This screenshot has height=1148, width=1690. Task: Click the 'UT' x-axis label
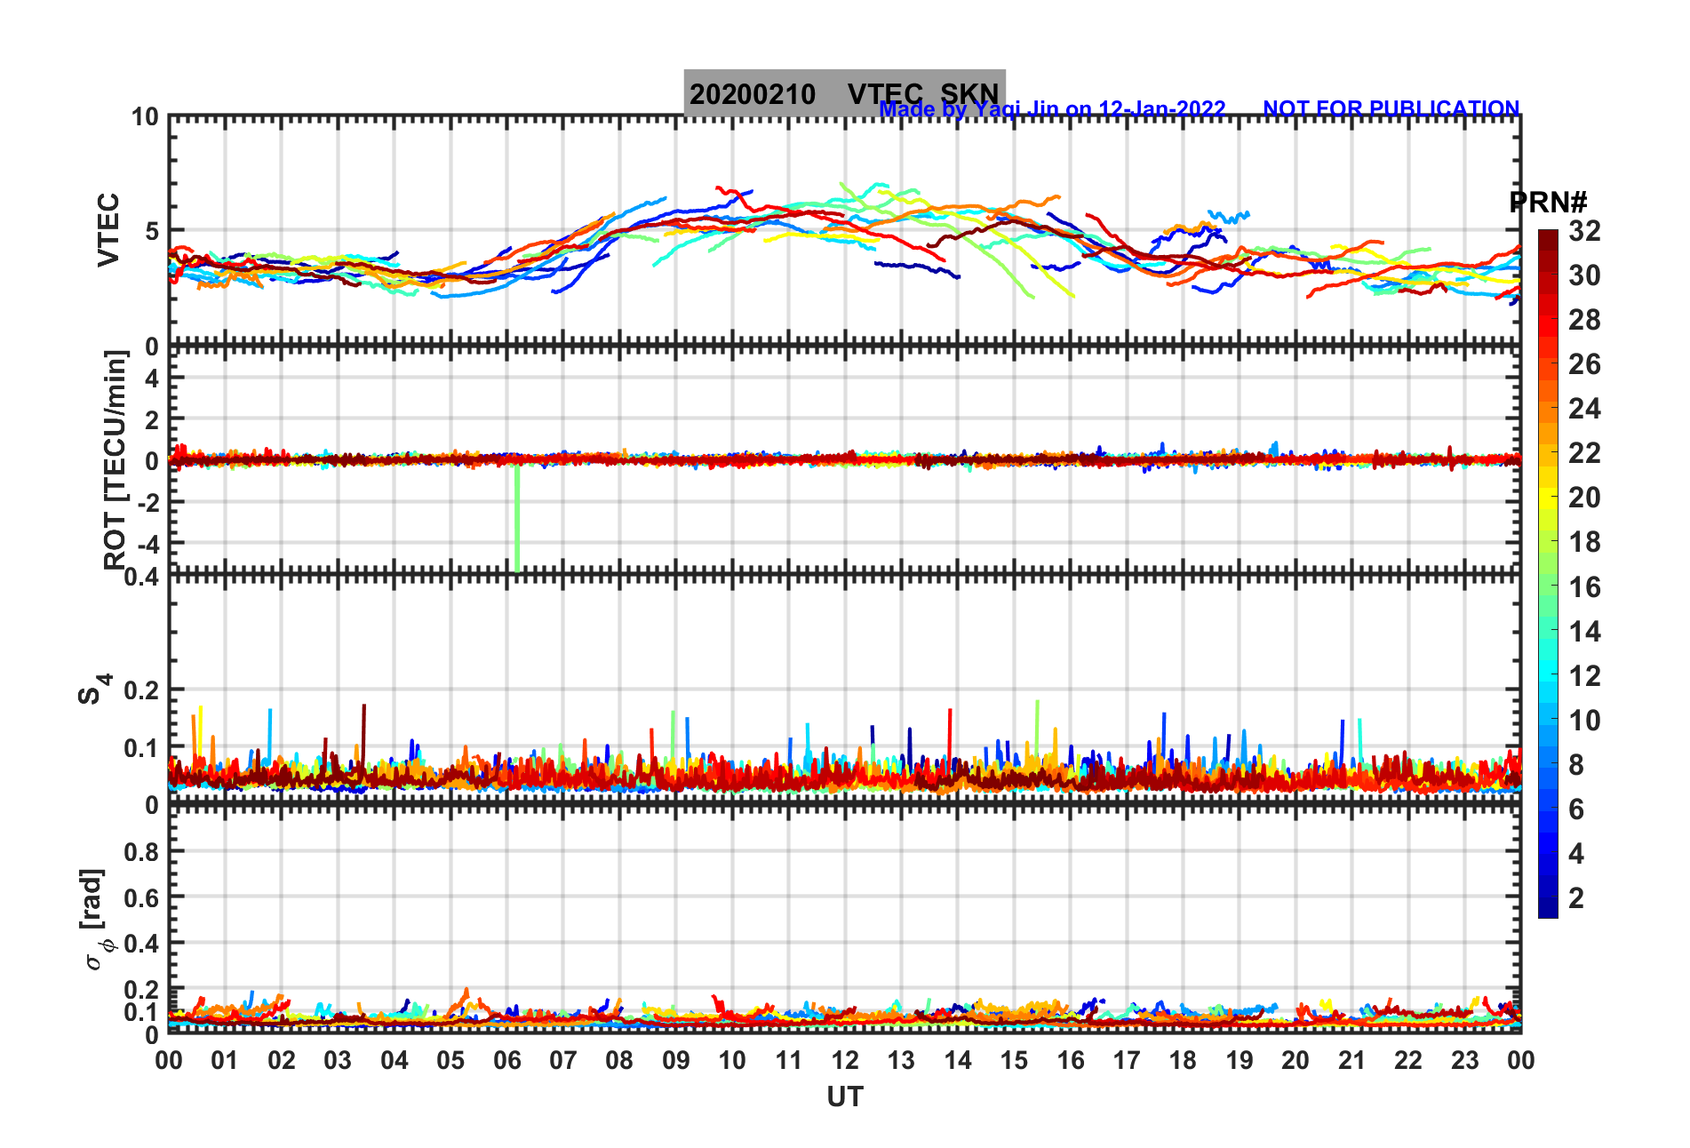point(844,1097)
